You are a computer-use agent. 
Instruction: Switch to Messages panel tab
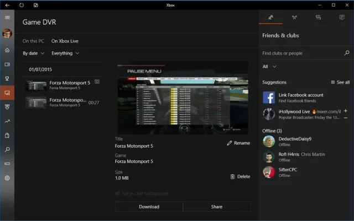click(318, 17)
